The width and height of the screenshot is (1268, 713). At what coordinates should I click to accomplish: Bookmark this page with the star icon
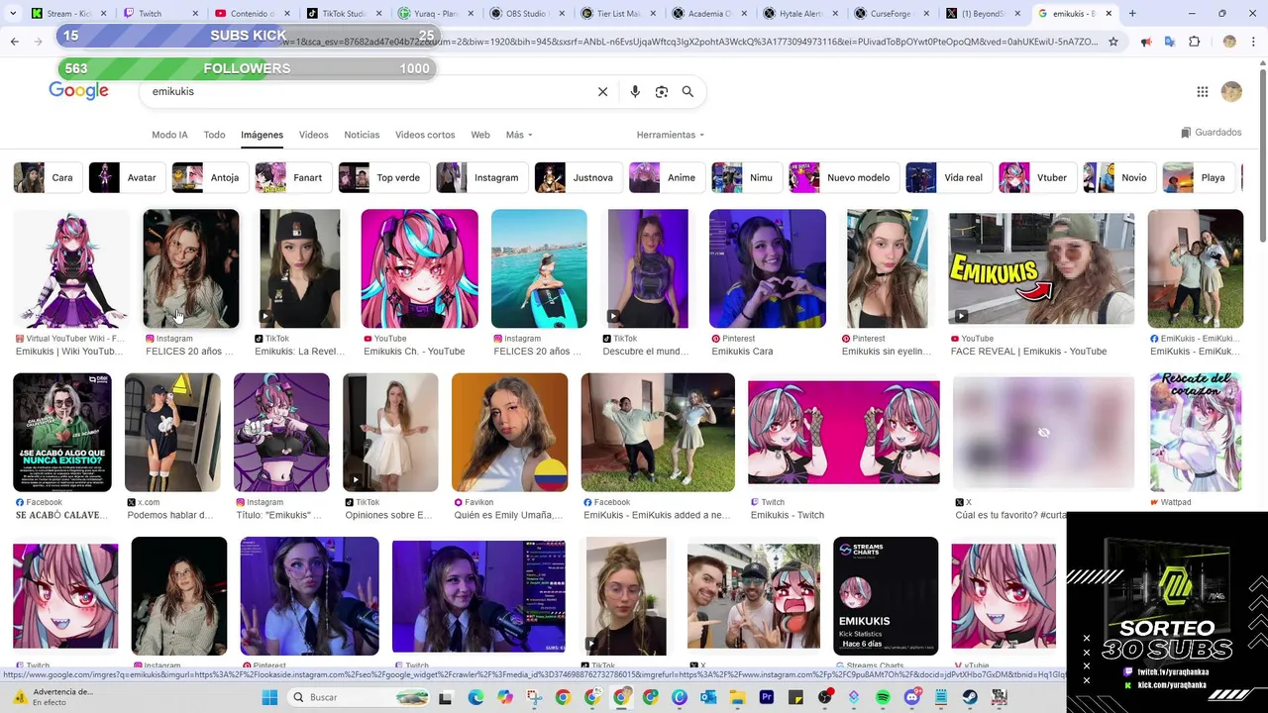(1113, 42)
